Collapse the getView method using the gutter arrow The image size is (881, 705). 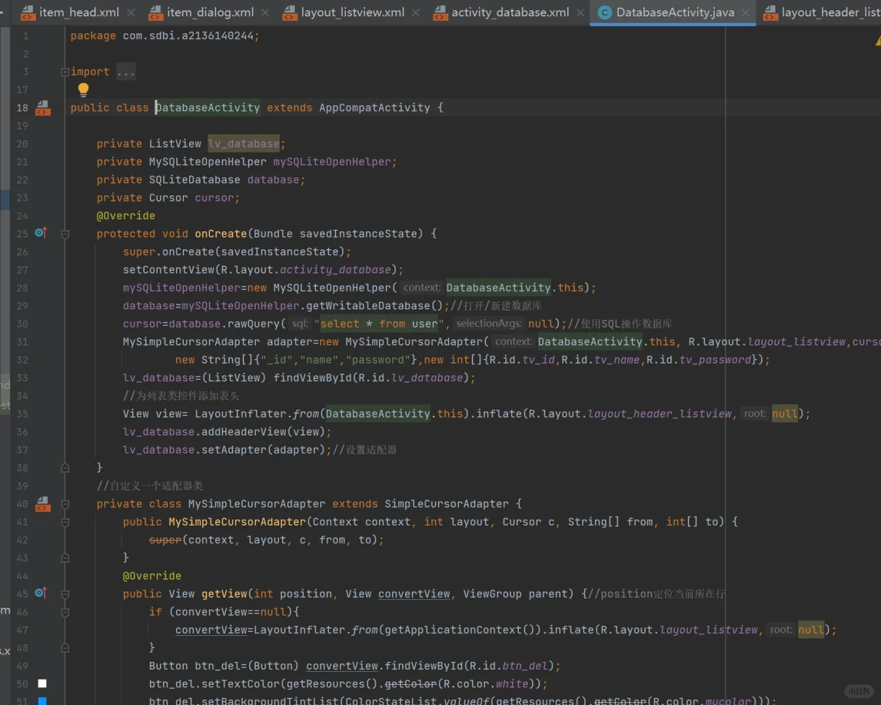(x=65, y=593)
